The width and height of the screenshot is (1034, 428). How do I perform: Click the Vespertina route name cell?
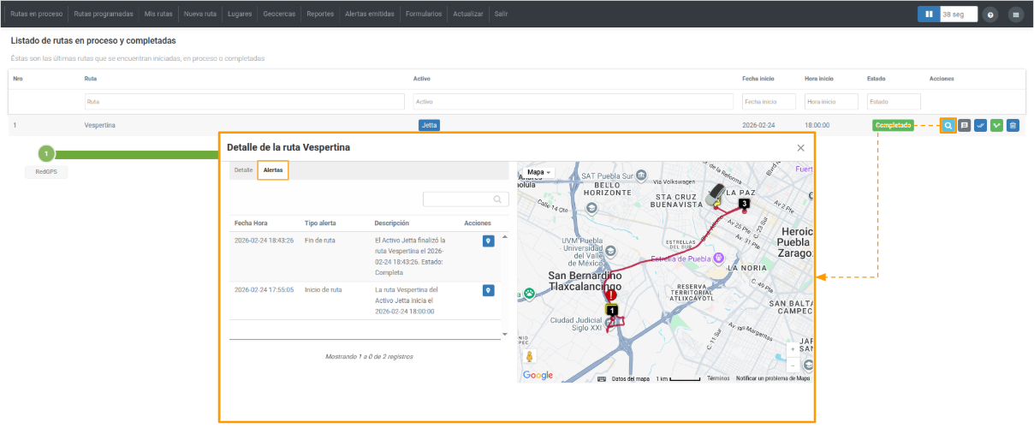(x=100, y=125)
